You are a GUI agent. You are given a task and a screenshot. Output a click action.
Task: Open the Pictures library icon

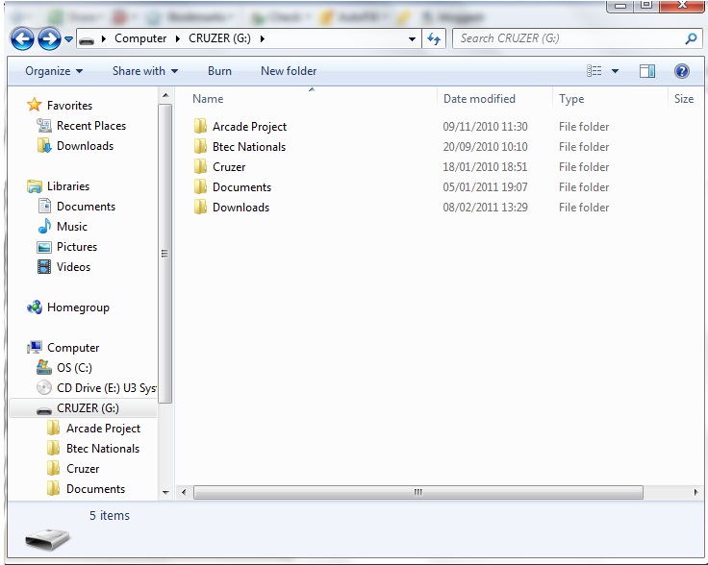44,247
